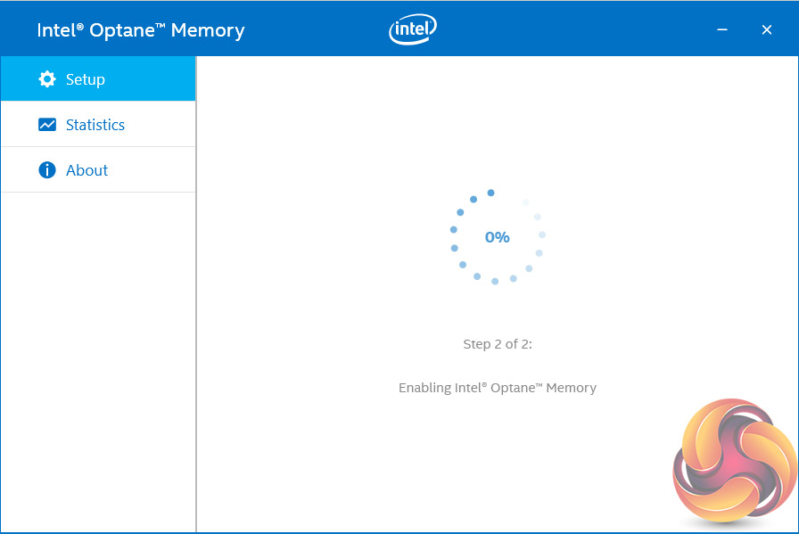Click the faintest dot of the progress spinner
The width and height of the screenshot is (799, 534).
[x=525, y=202]
